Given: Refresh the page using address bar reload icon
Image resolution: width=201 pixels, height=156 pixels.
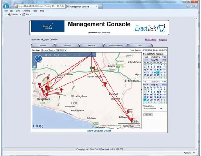Looking at the screenshot, I should click(61, 6).
